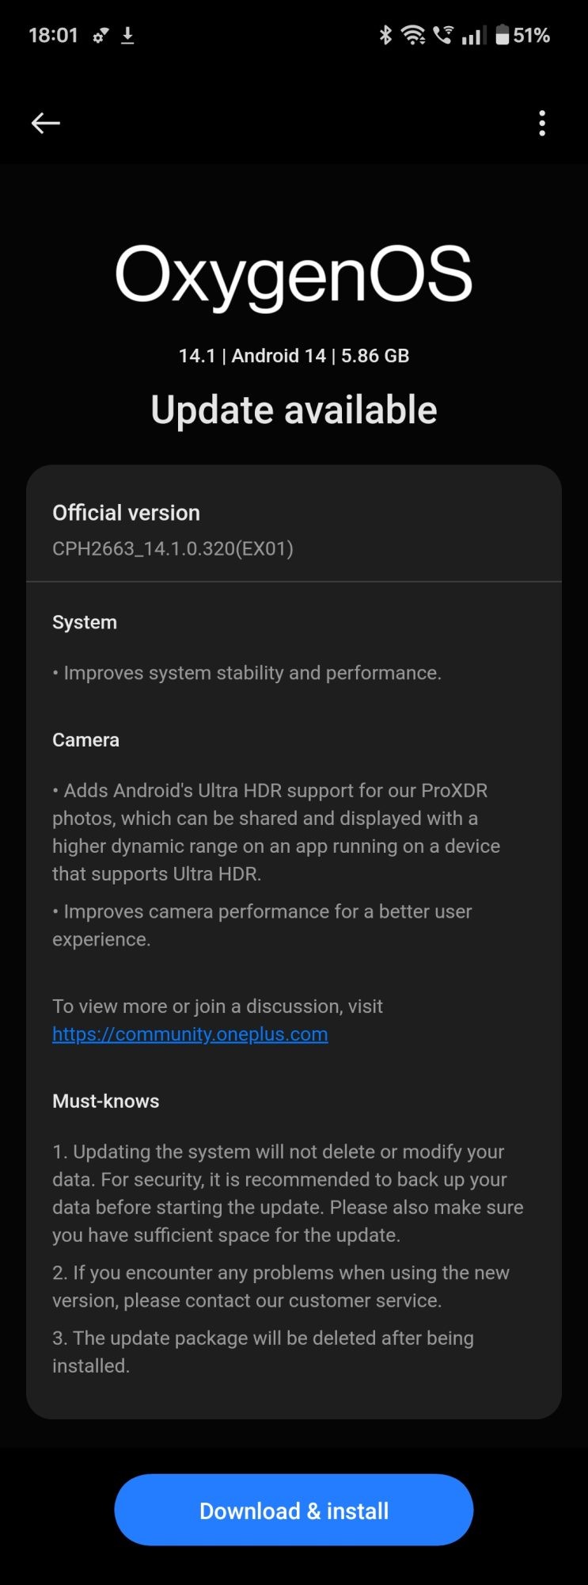Tap the Wi-Fi calling phone icon
This screenshot has width=588, height=1585.
pyautogui.click(x=444, y=35)
